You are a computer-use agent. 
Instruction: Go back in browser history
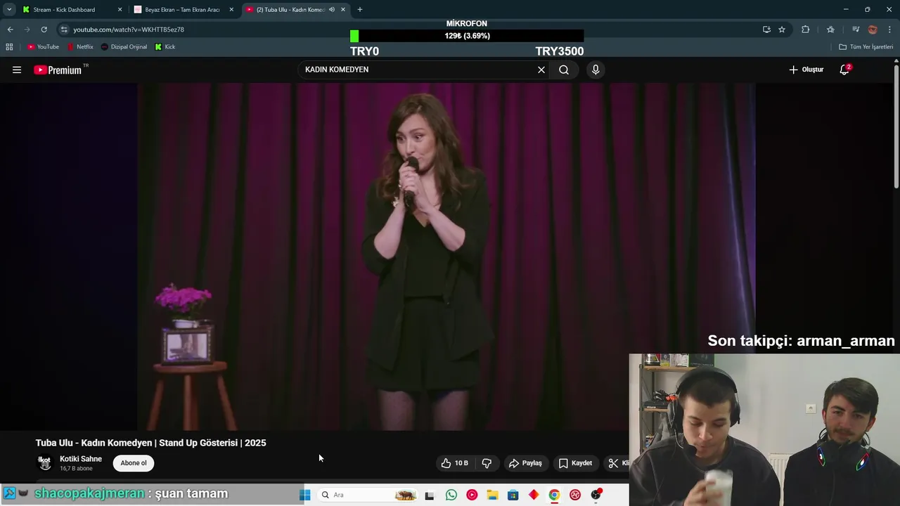(x=10, y=30)
